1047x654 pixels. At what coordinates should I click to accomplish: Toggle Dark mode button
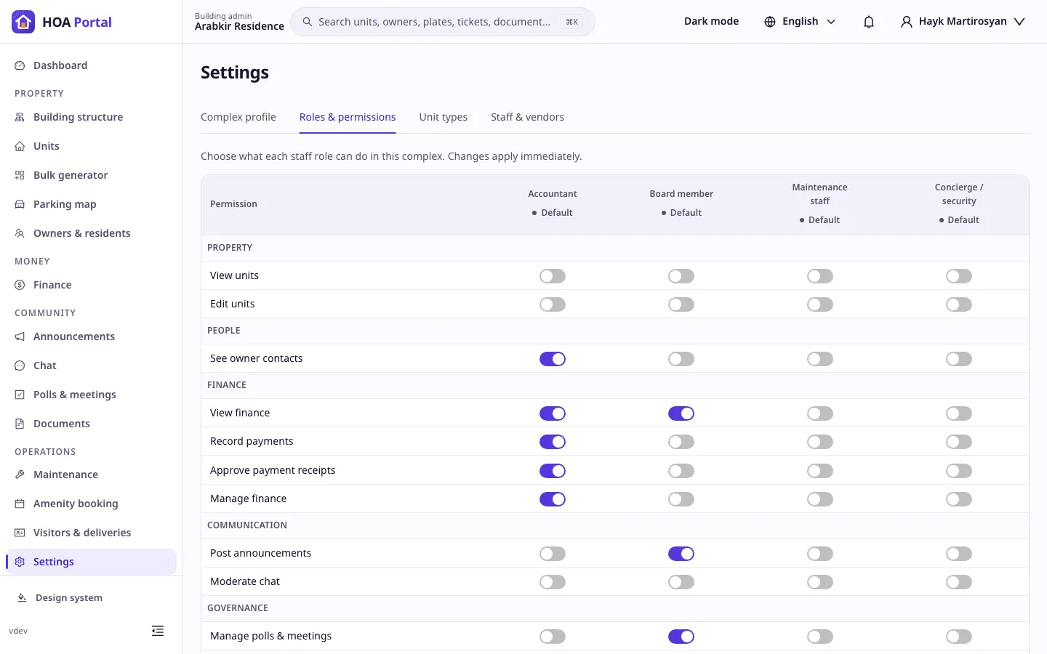(x=711, y=22)
